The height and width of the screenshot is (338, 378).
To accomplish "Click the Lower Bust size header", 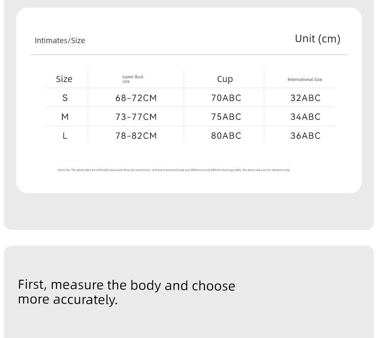I will coord(133,79).
